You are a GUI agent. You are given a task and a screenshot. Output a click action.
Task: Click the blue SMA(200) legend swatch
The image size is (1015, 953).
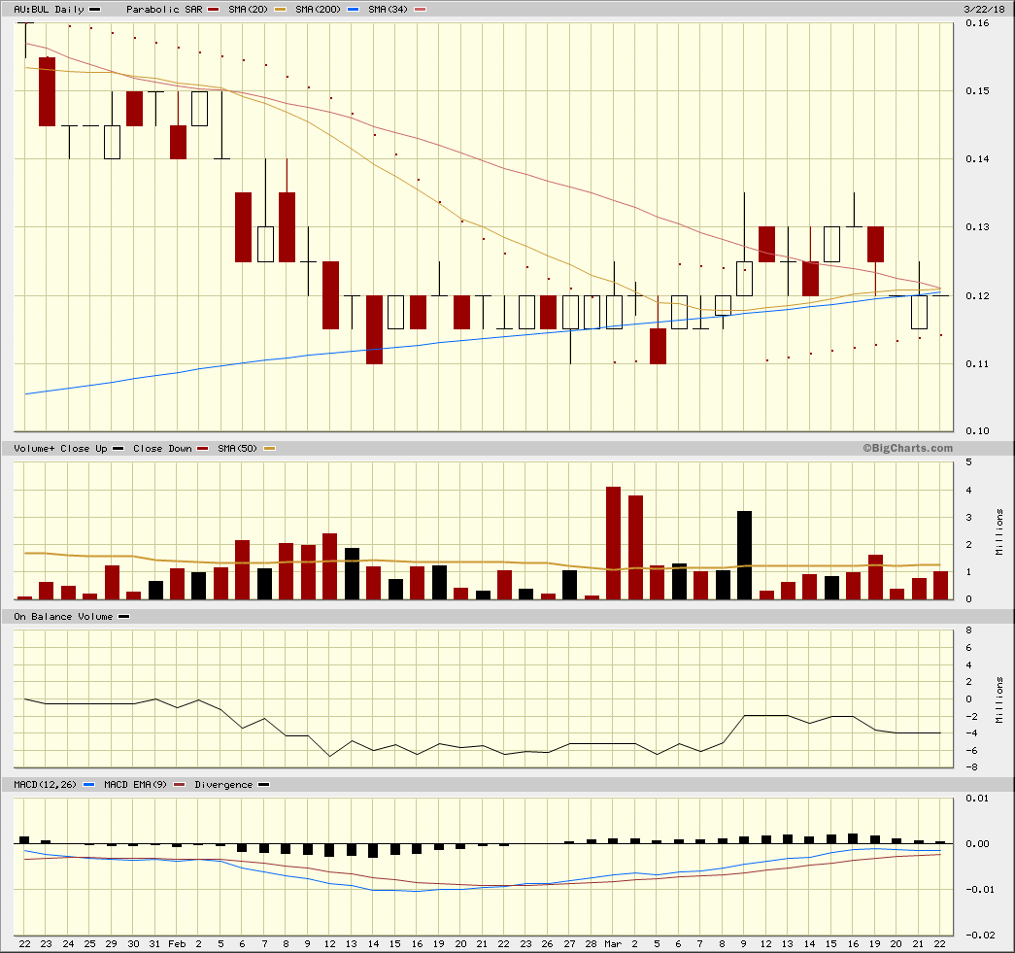(x=353, y=10)
